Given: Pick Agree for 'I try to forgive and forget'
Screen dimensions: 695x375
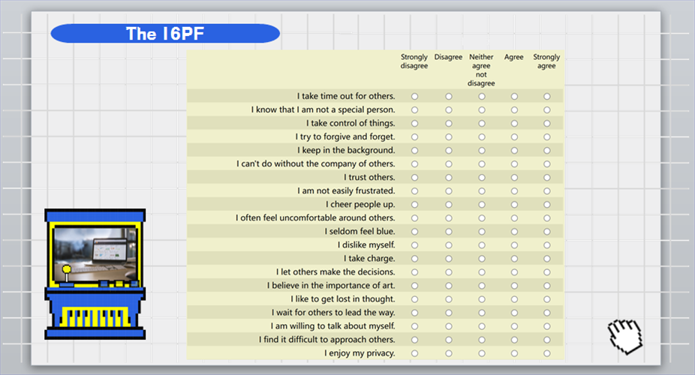Looking at the screenshot, I should click(514, 137).
